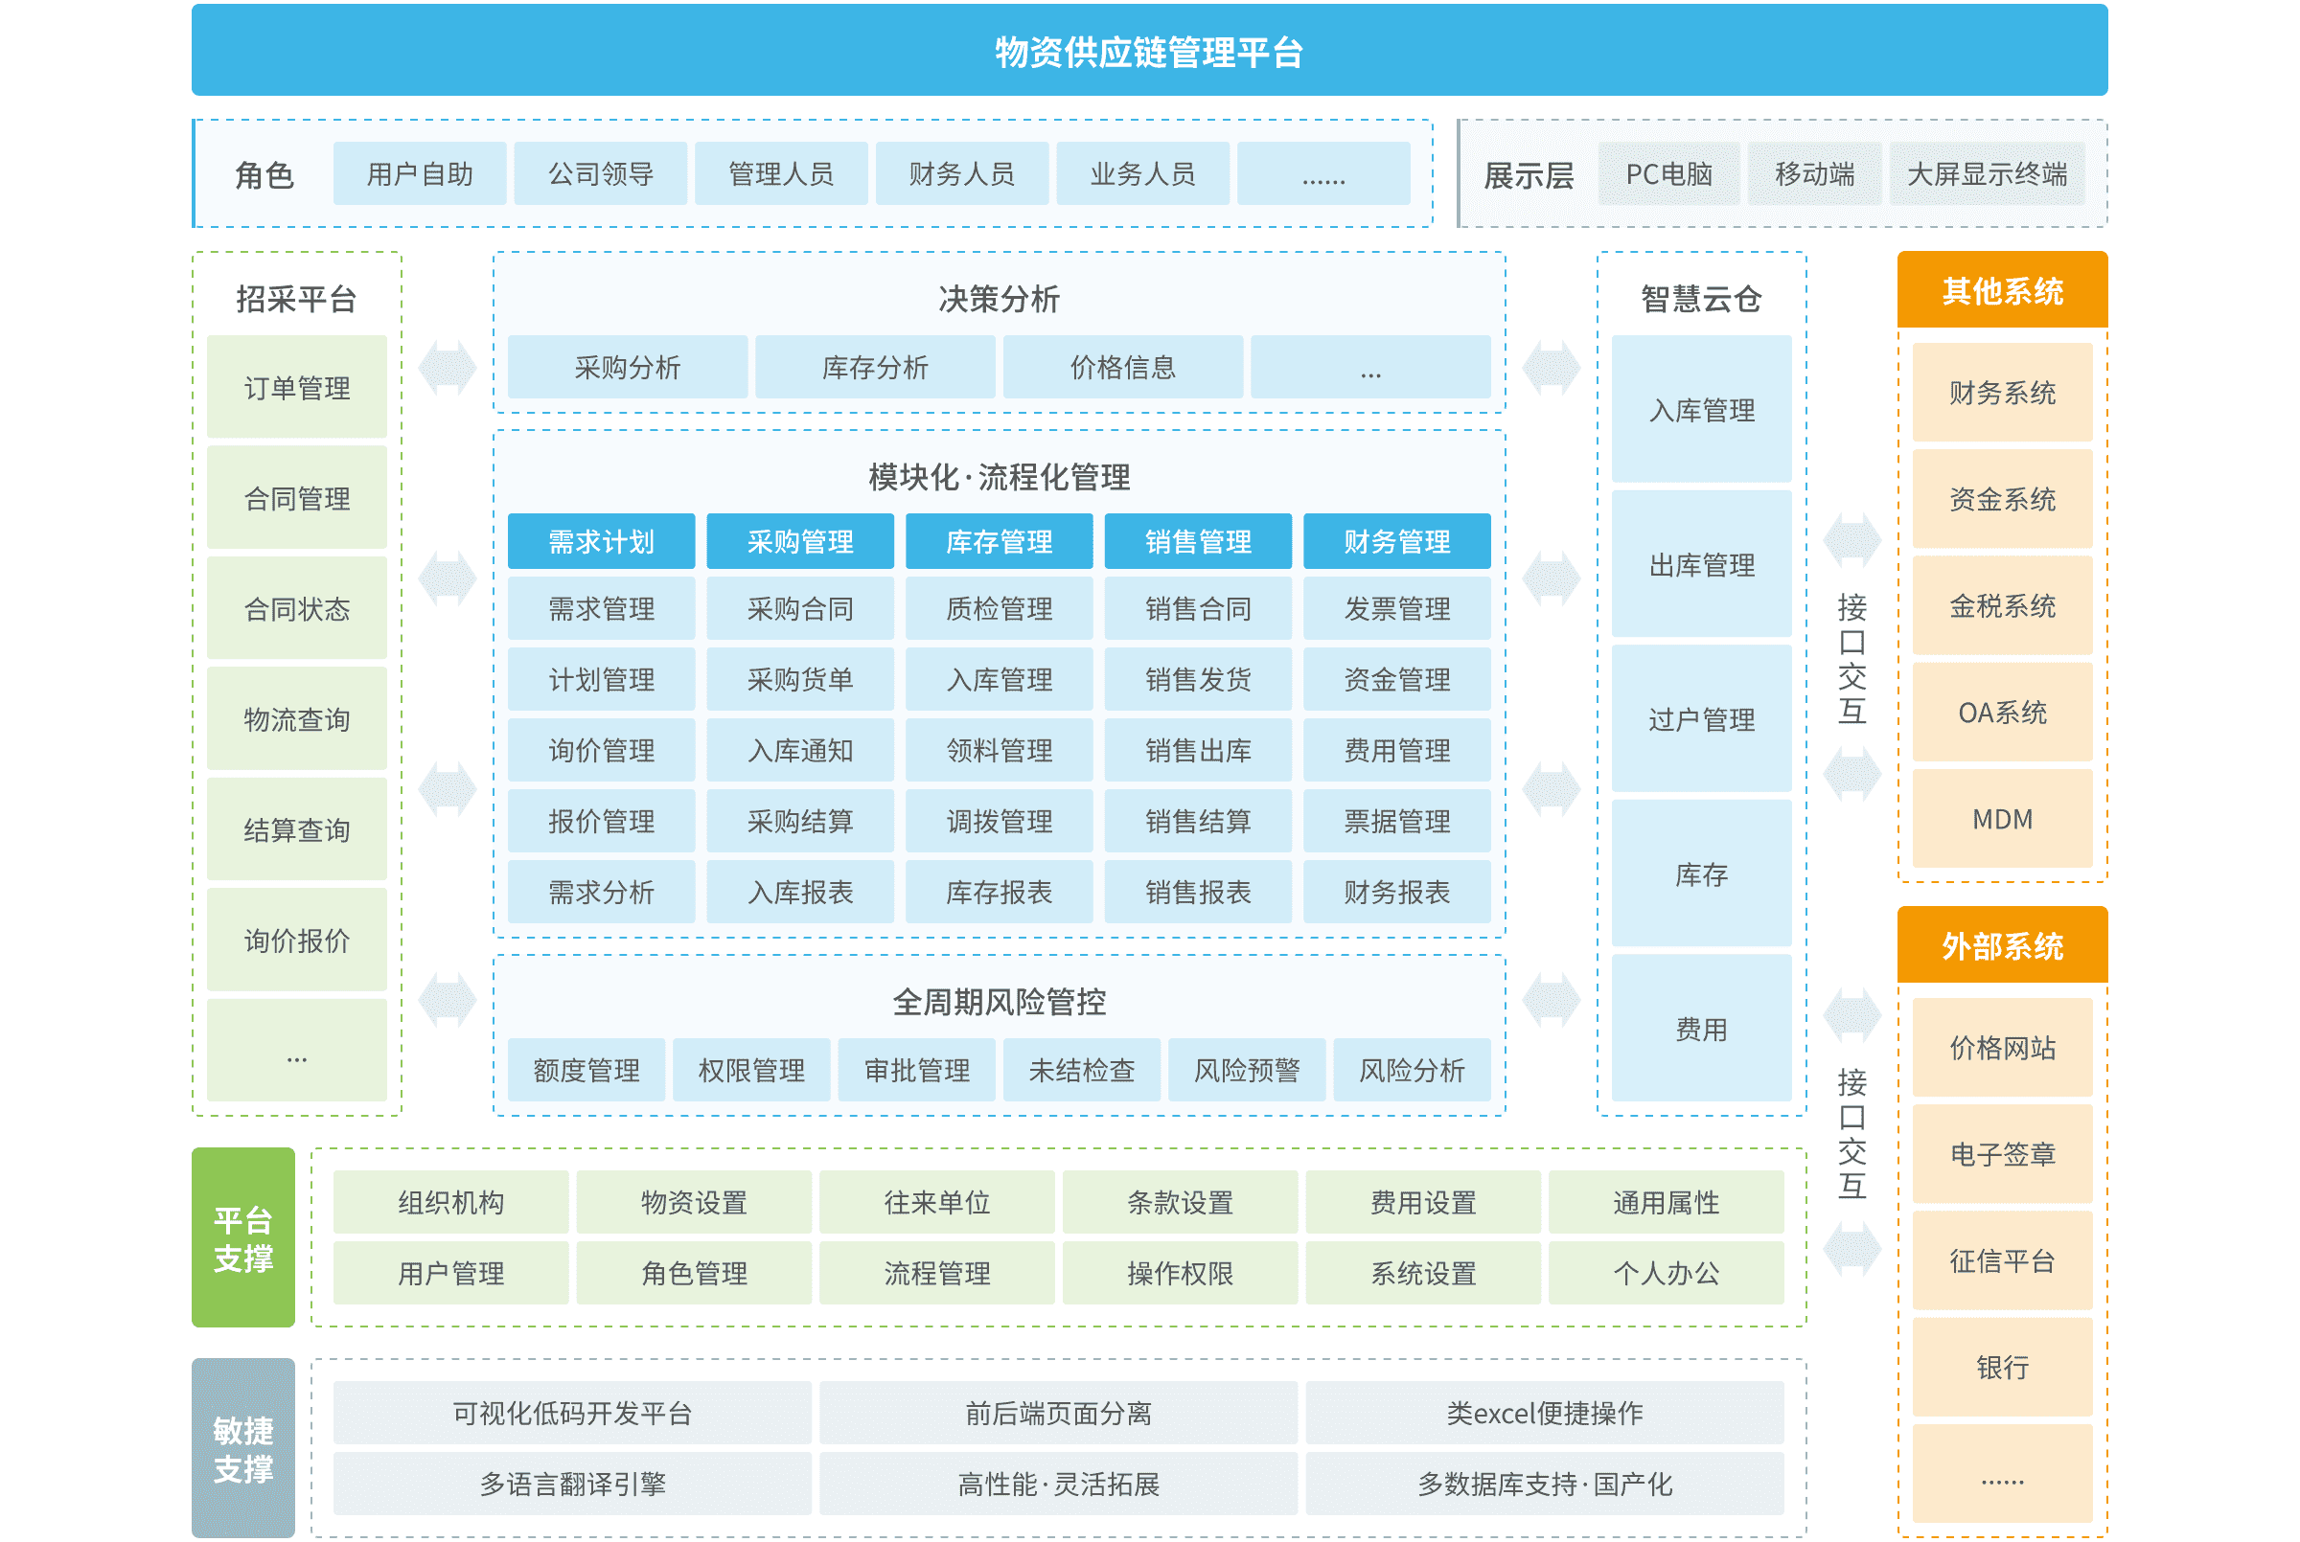
Task: Click the double arrow beside 决策分析 left
Action: pyautogui.click(x=447, y=368)
